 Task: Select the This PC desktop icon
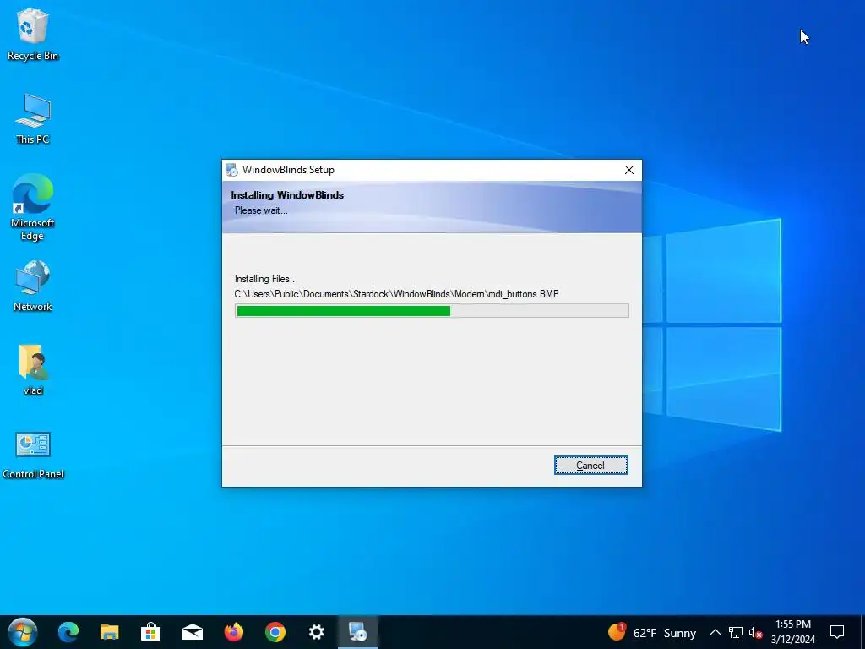point(33,119)
